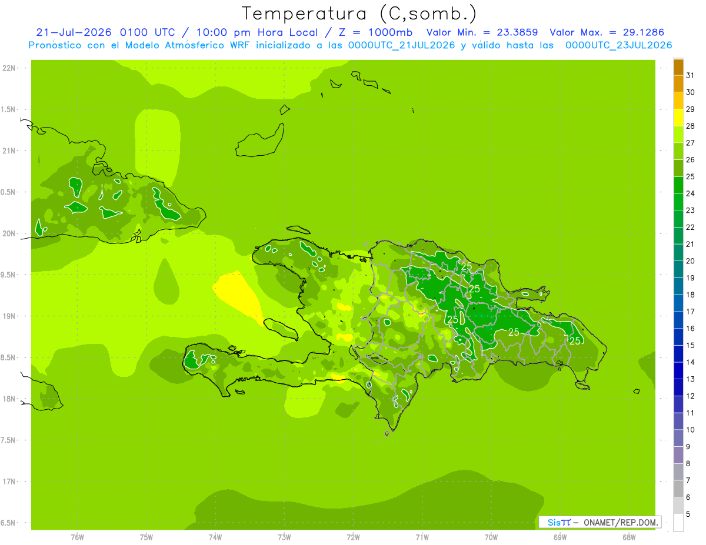The image size is (706, 545).
Task: Click the '72W' longitude axis label
Action: (353, 537)
